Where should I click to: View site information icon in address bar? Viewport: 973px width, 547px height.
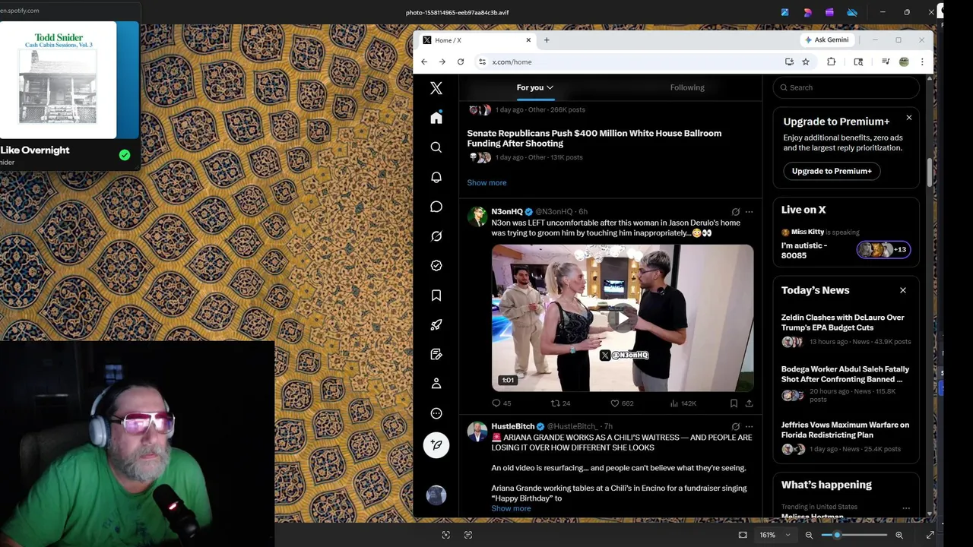[482, 62]
